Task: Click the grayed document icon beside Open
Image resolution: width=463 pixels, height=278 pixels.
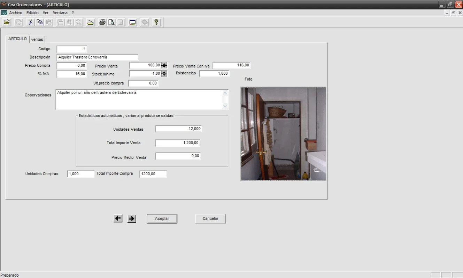Action: point(18,23)
